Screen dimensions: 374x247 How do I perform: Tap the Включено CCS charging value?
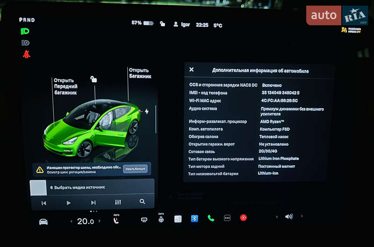coord(272,85)
